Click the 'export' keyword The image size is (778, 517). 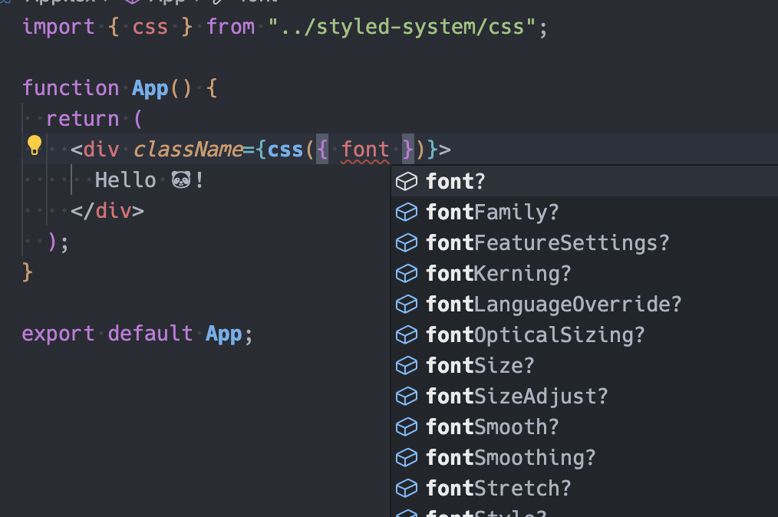point(58,334)
